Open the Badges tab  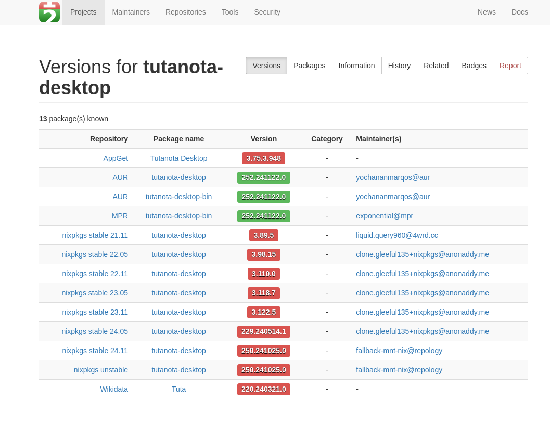pos(474,66)
